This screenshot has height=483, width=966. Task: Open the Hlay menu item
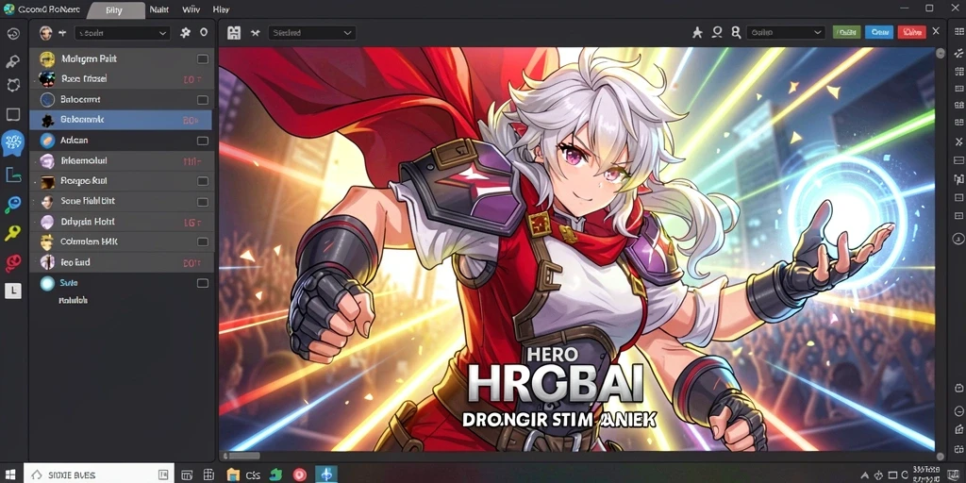tap(221, 9)
